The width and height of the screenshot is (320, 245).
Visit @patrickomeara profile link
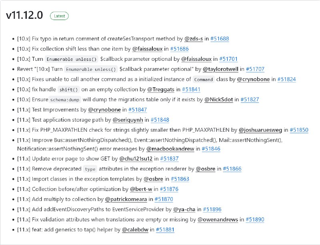coord(126,199)
